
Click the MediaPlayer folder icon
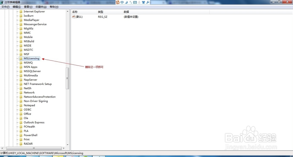(21, 20)
